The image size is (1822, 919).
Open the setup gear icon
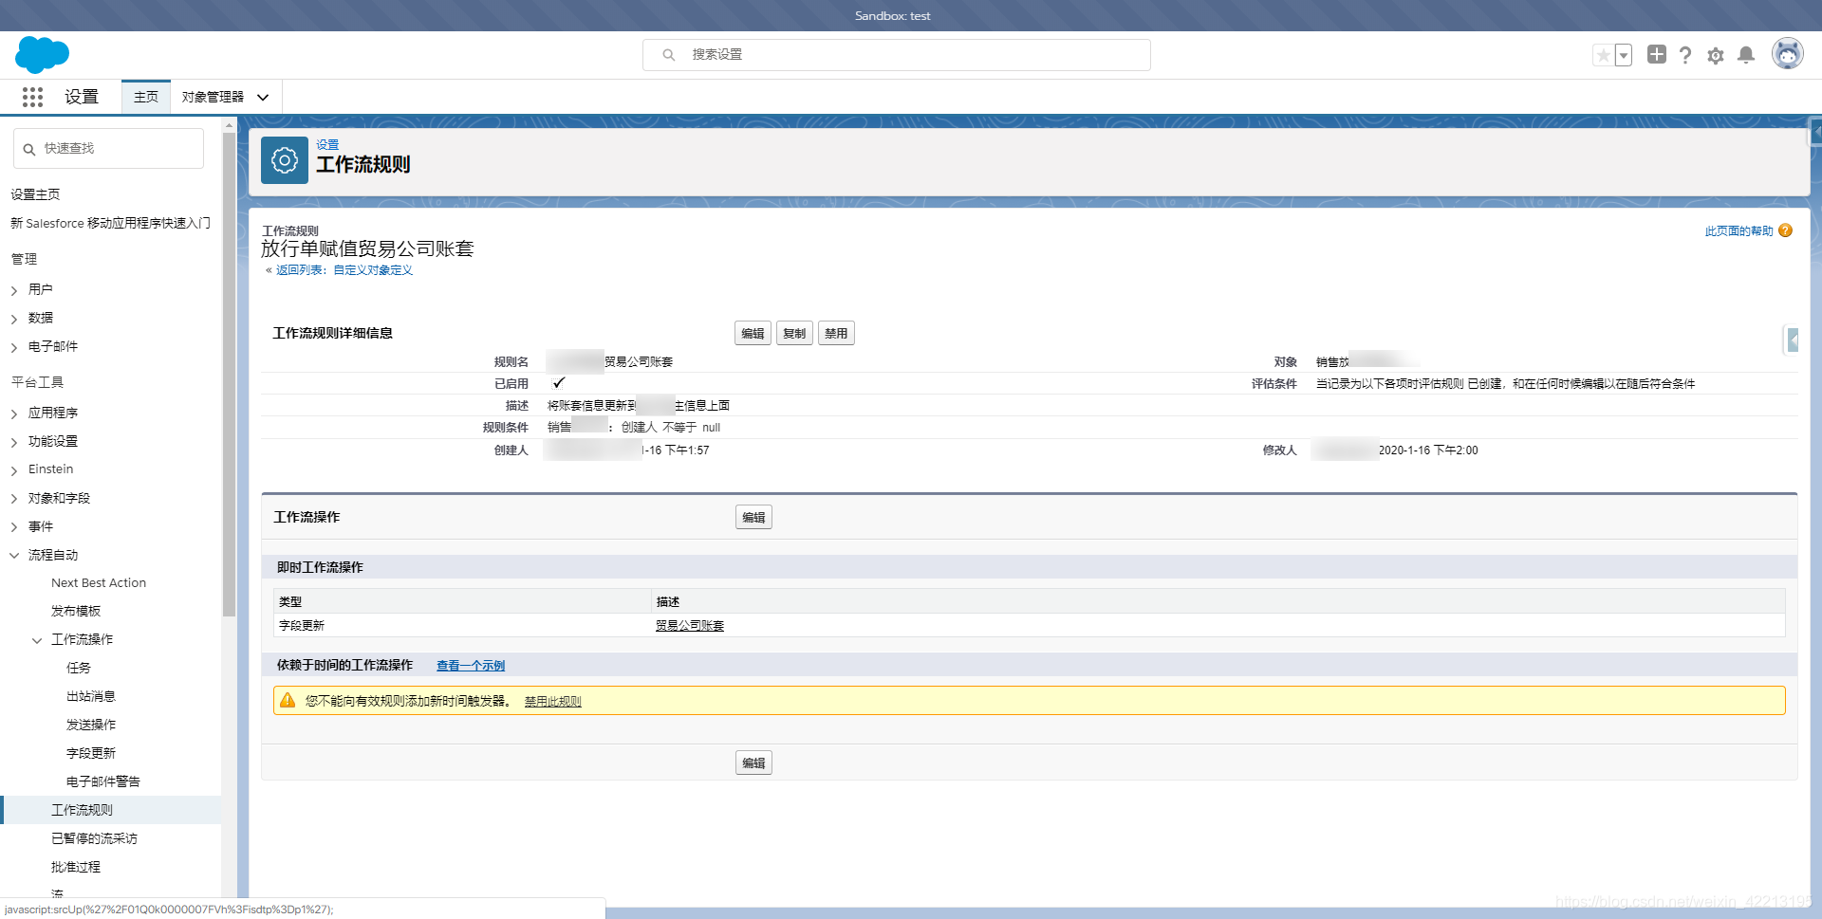(x=1716, y=55)
